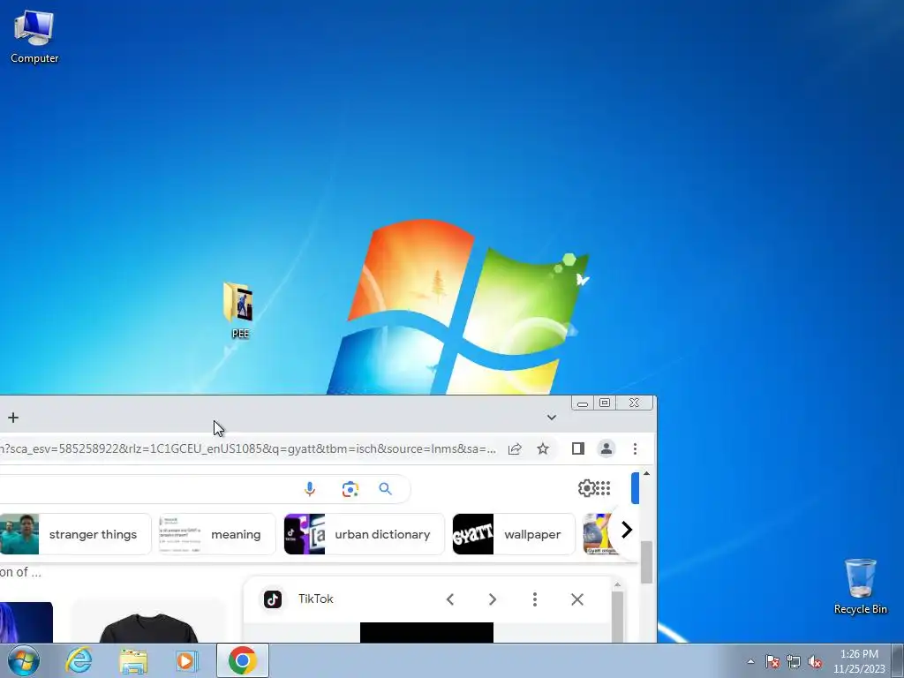Click the page vertical scrollbar thumb
Image resolution: width=904 pixels, height=678 pixels.
tap(646, 562)
